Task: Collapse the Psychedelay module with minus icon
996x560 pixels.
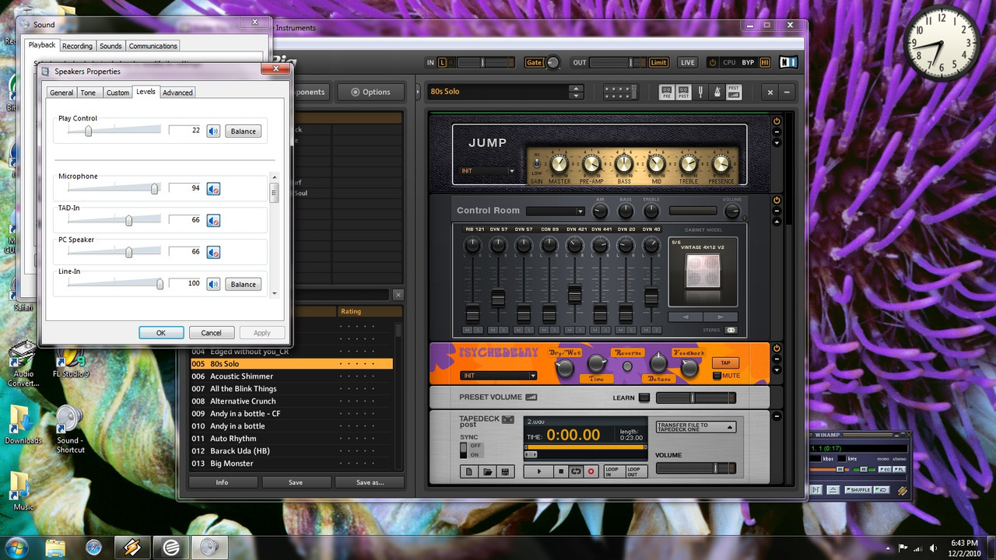Action: tap(776, 359)
